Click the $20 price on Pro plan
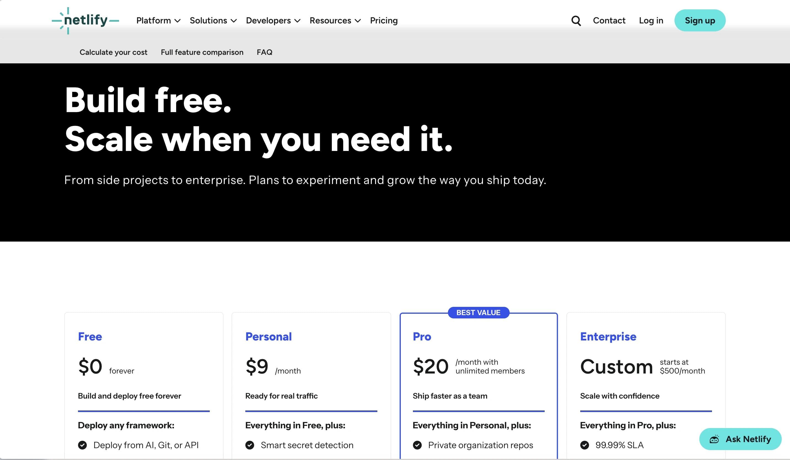 pyautogui.click(x=431, y=367)
